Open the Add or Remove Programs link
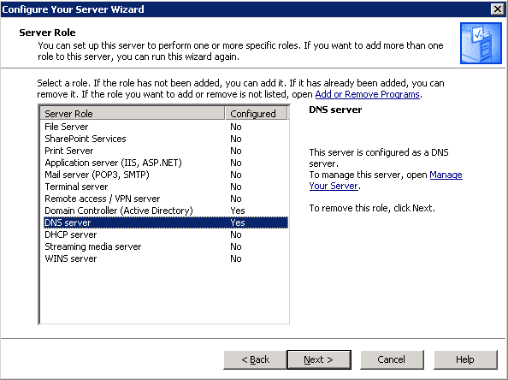Screen dimensions: 508x380 368,94
